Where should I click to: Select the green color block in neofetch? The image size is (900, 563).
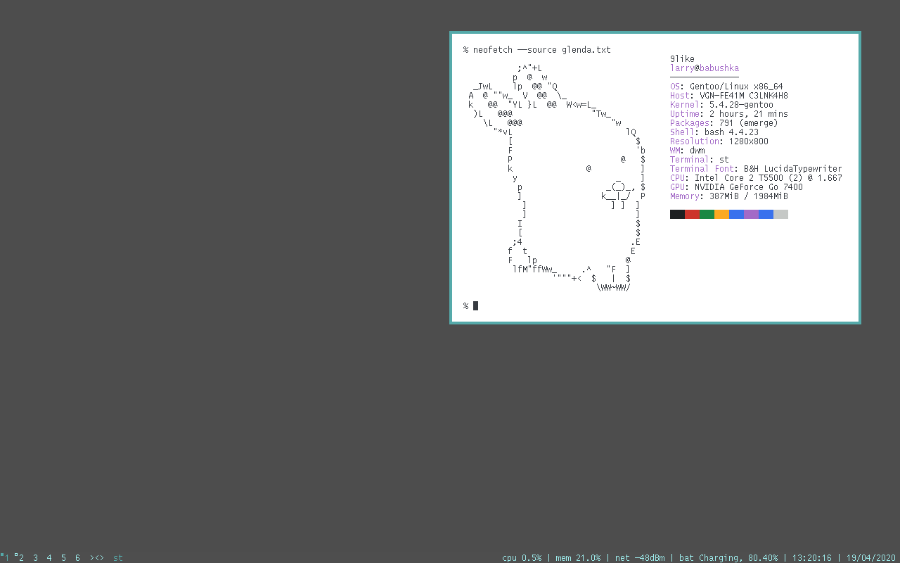707,214
